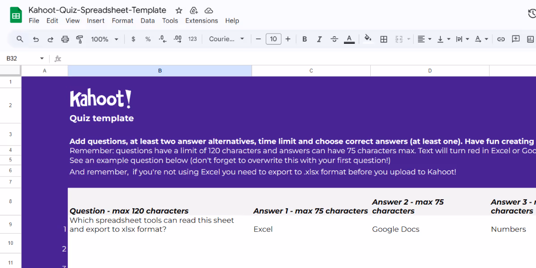The image size is (536, 268).
Task: Open the Extensions menu
Action: point(201,21)
